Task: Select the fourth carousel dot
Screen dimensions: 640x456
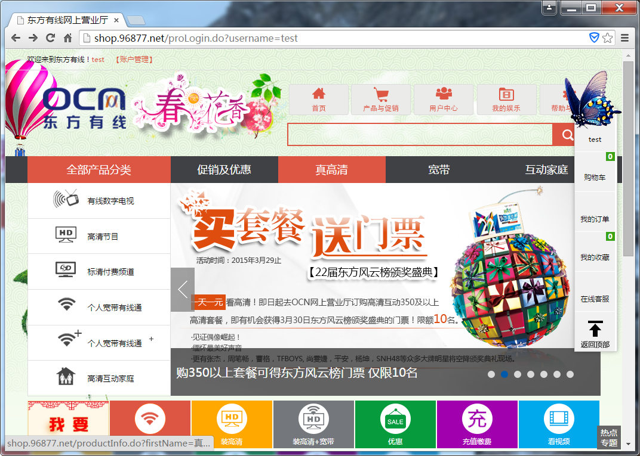Action: pos(531,374)
